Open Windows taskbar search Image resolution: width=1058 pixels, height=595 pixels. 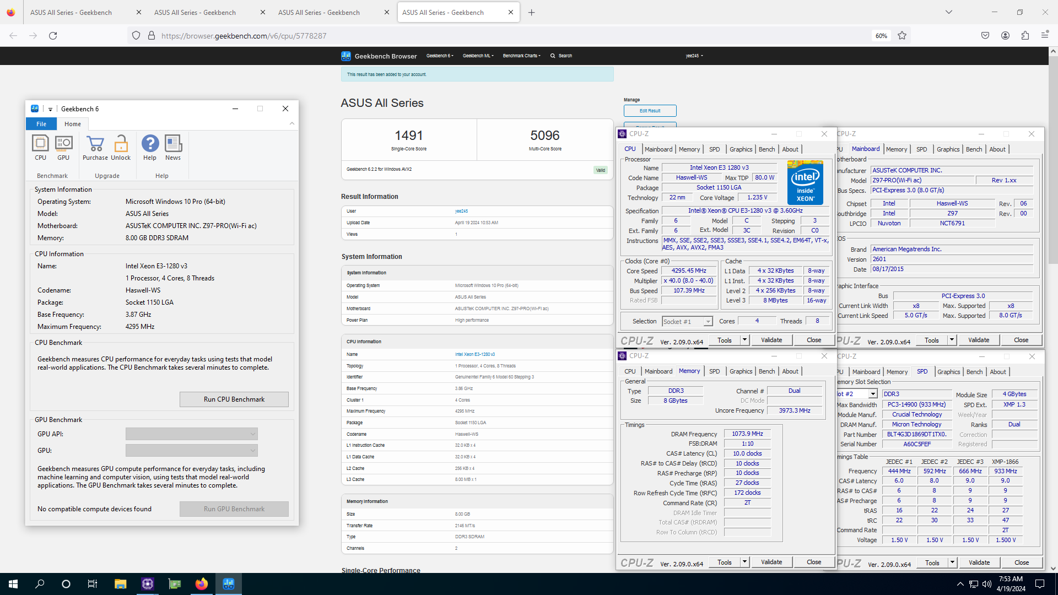[x=40, y=584]
